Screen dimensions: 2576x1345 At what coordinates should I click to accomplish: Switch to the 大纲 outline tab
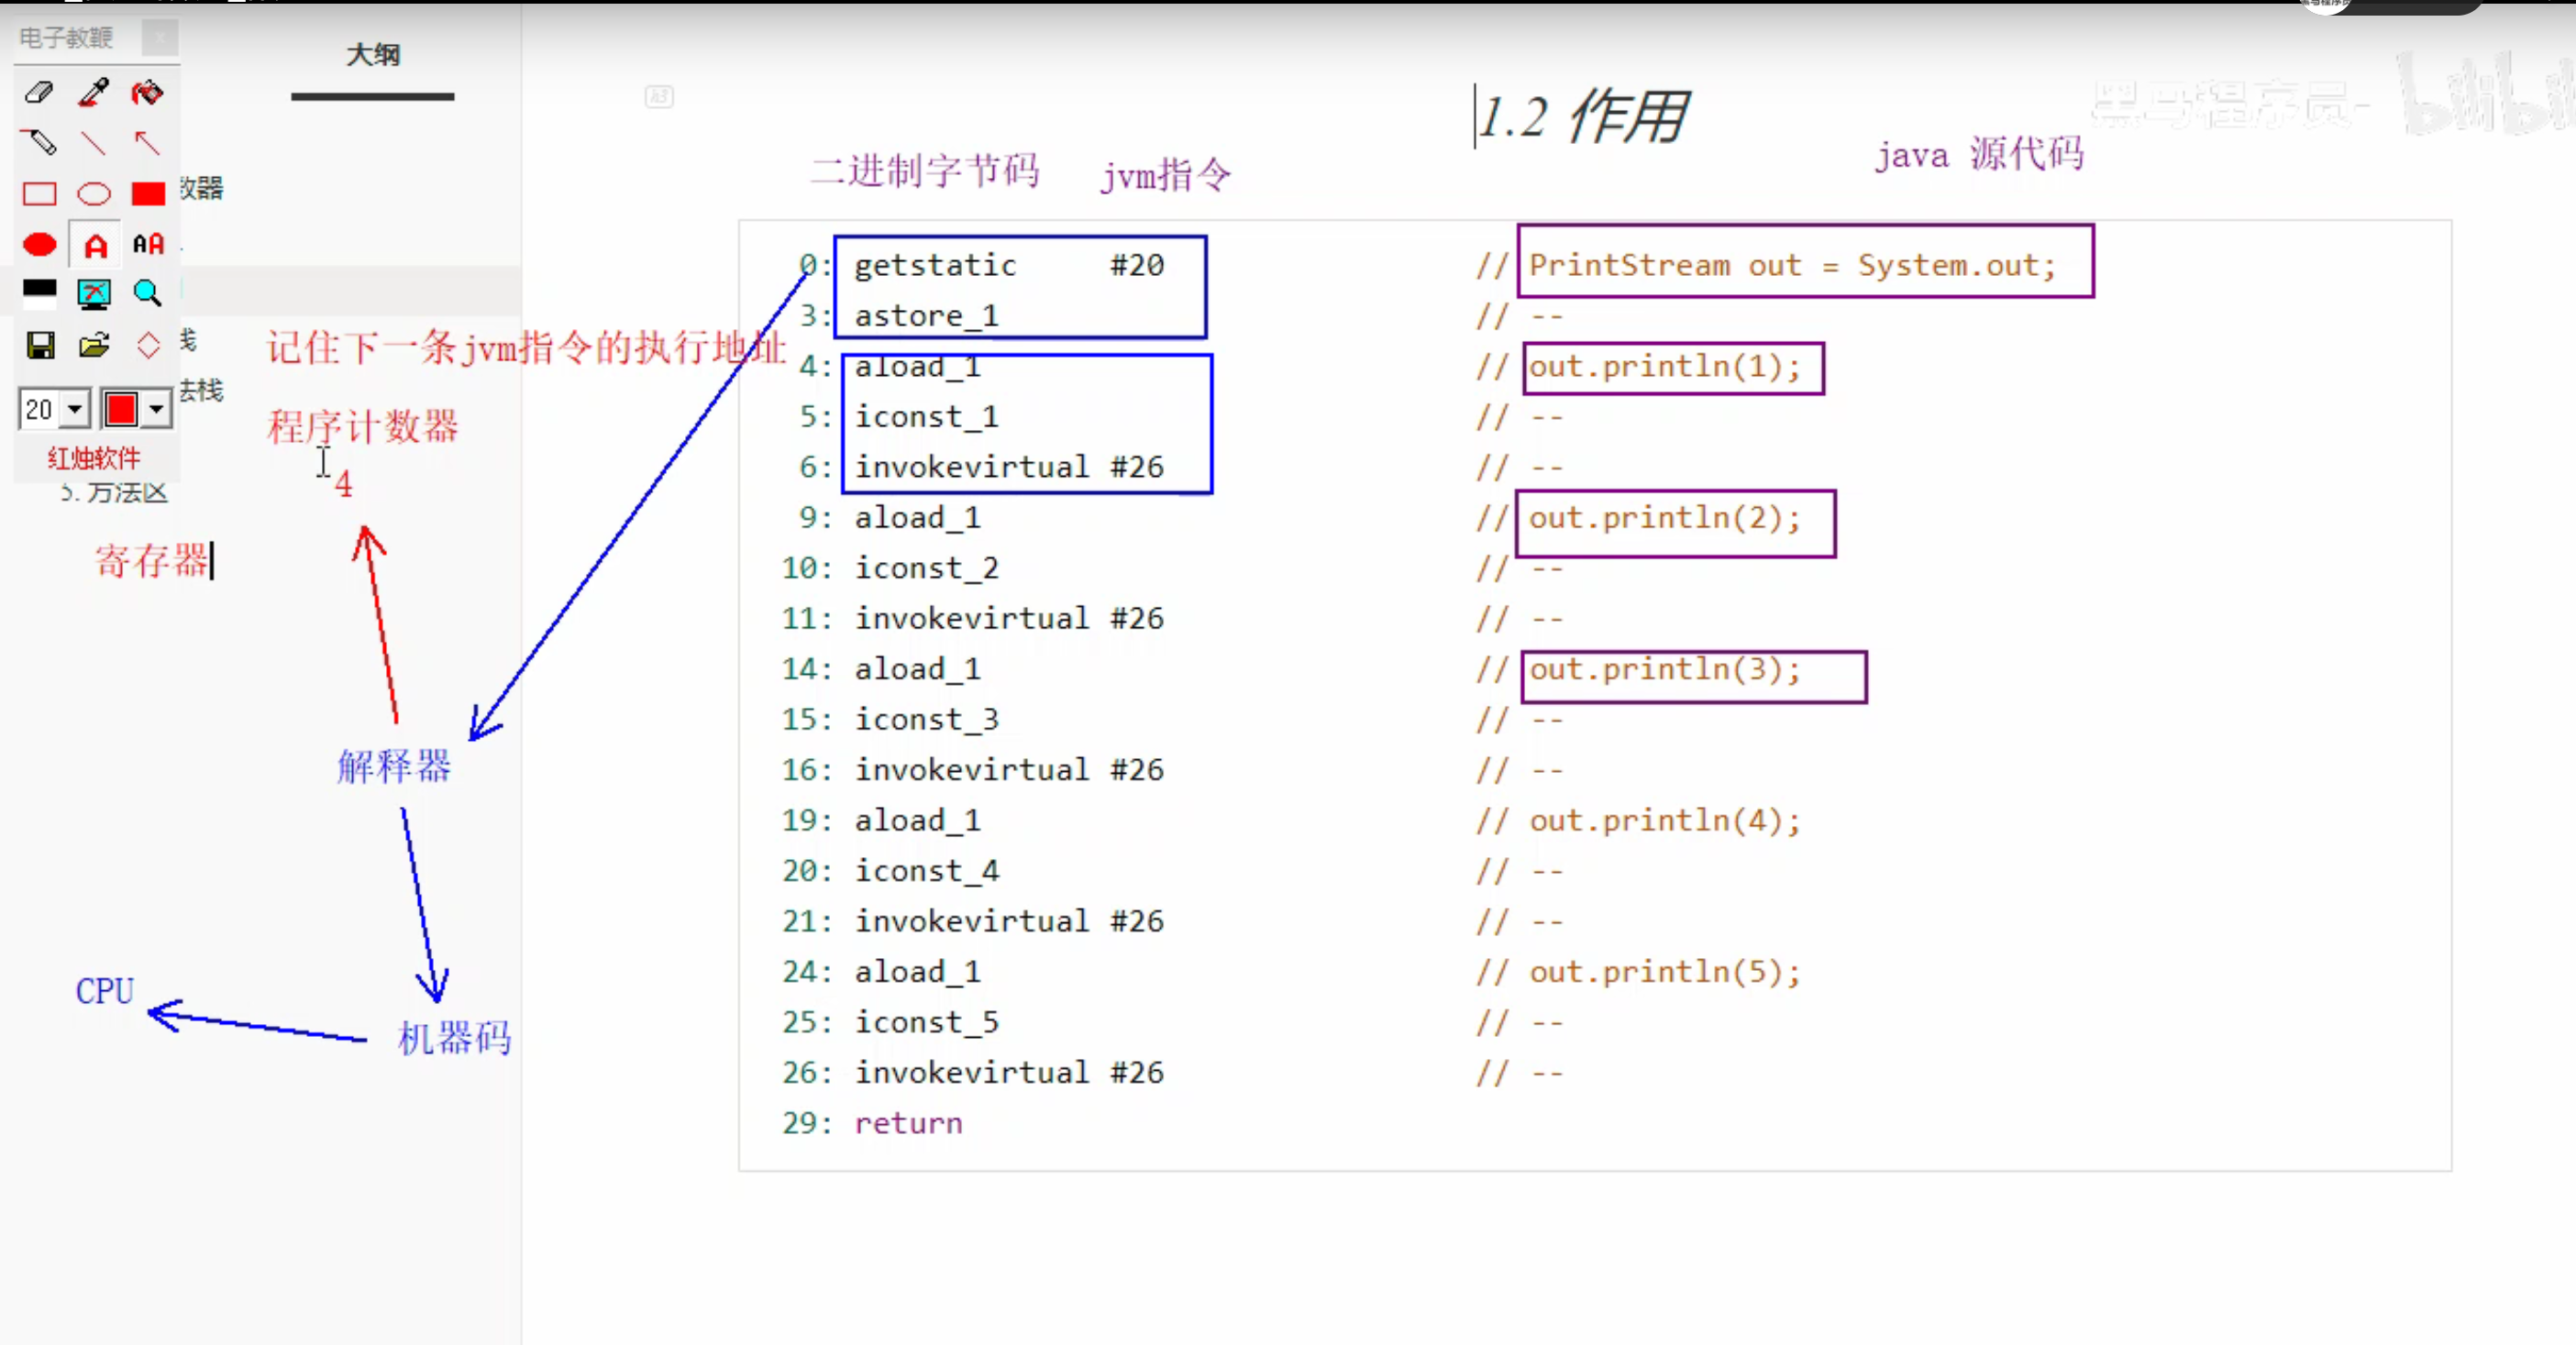click(373, 55)
